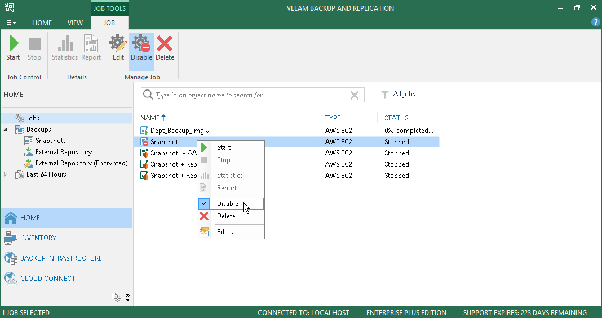The image size is (602, 318).
Task: Click 0% completed status text
Action: [409, 130]
